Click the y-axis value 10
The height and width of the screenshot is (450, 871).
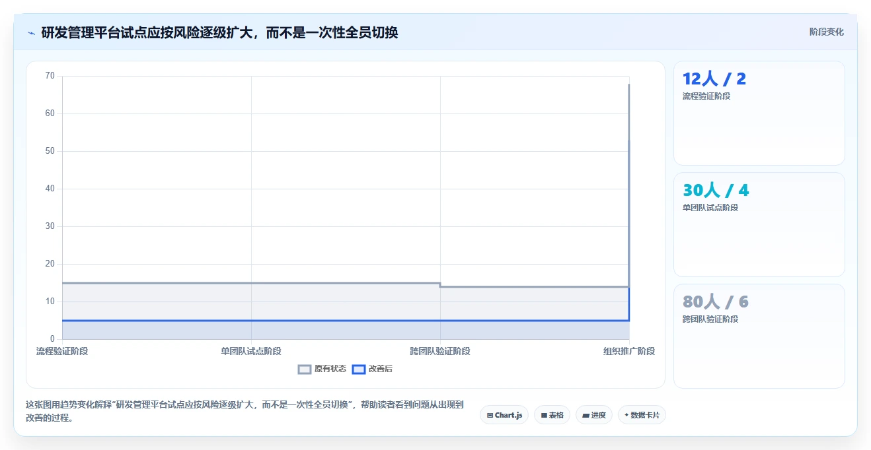tap(50, 302)
